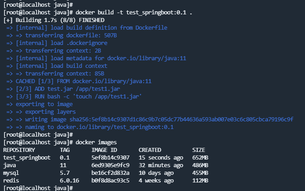Click the IMAGE ID column header
Image resolution: width=305 pixels, height=191 pixels.
click(104, 150)
